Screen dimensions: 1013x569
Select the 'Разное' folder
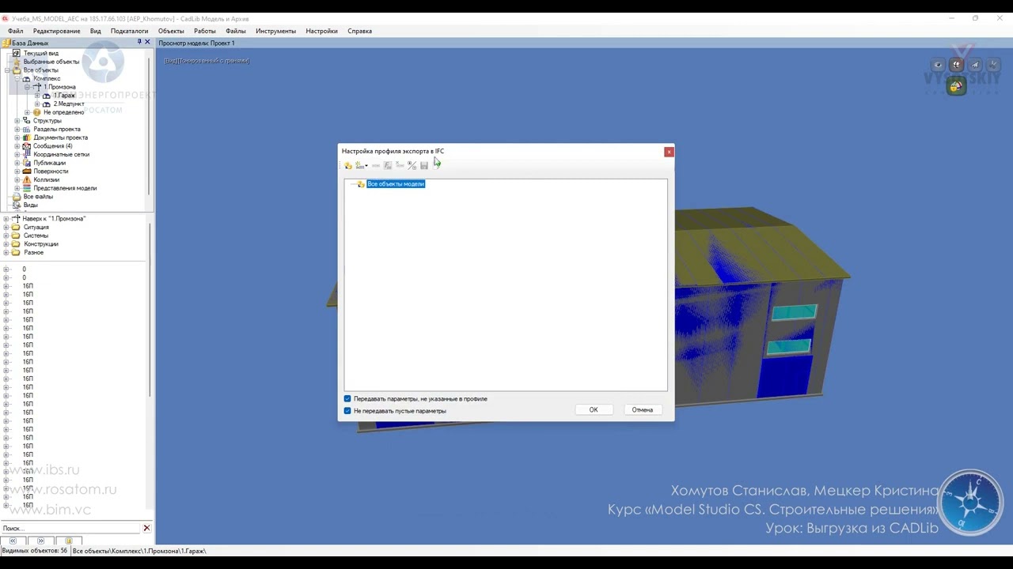33,253
